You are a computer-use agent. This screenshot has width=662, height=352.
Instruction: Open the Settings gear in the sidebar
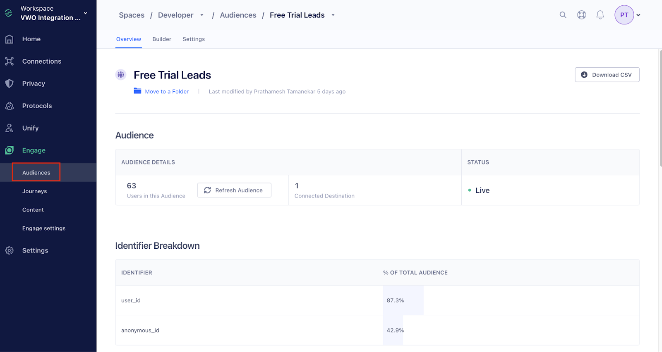coord(9,250)
